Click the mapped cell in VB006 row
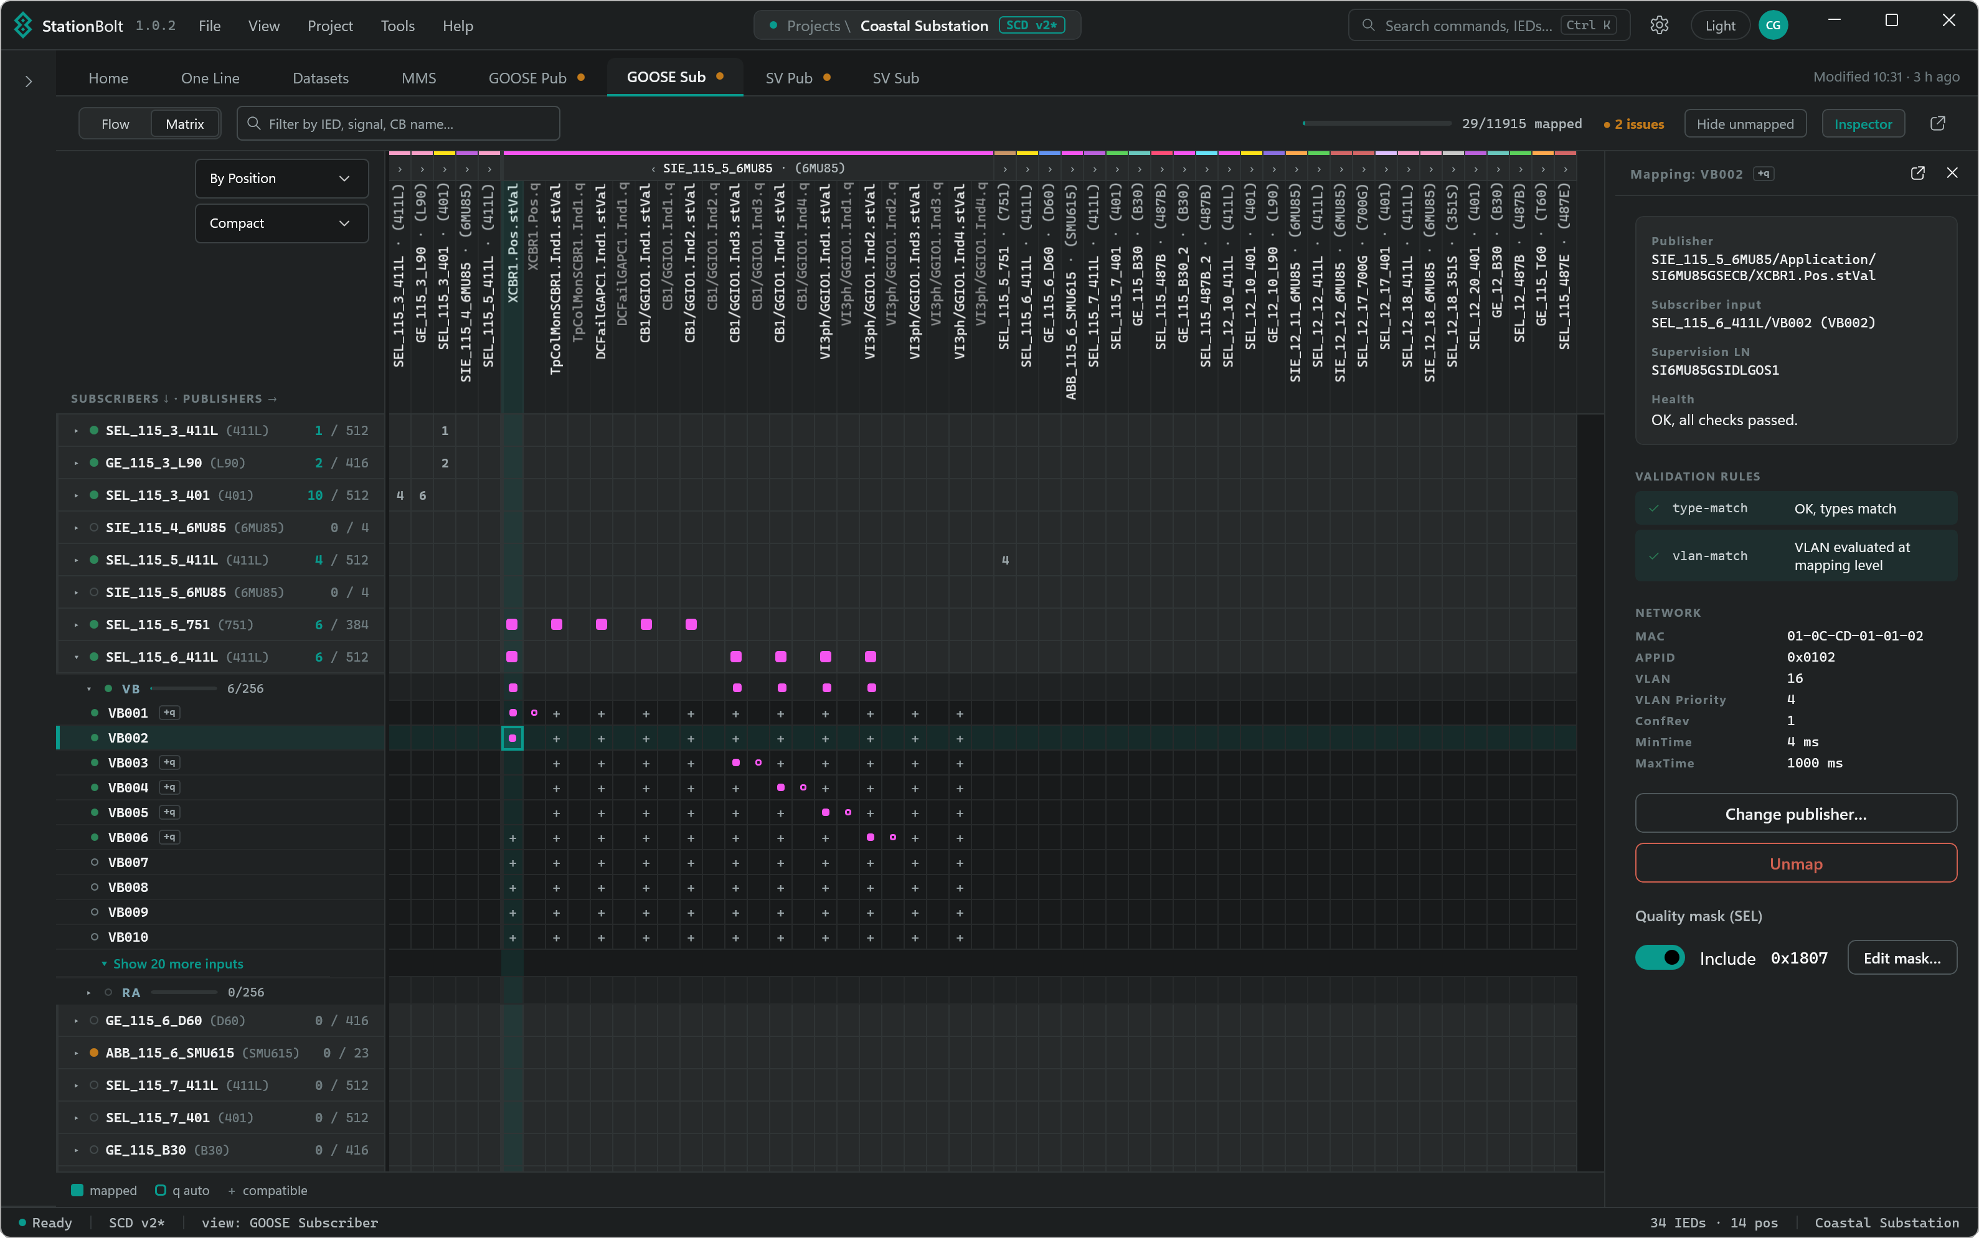The image size is (1979, 1238). (x=871, y=838)
